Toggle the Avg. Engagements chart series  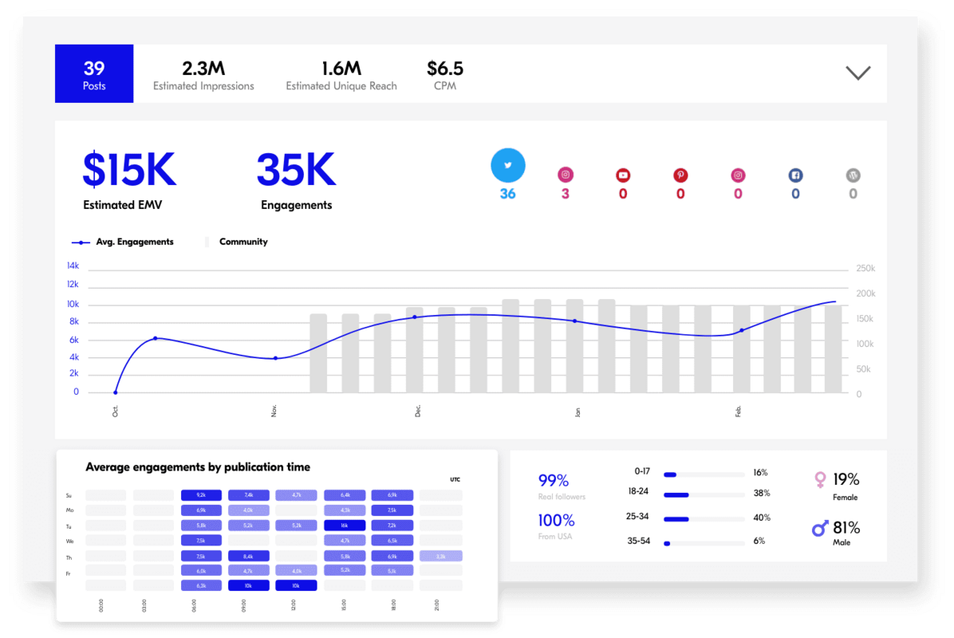(x=124, y=242)
